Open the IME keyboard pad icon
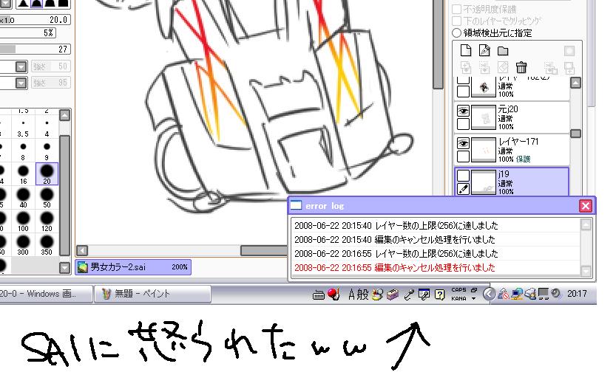The image size is (616, 389). click(318, 295)
